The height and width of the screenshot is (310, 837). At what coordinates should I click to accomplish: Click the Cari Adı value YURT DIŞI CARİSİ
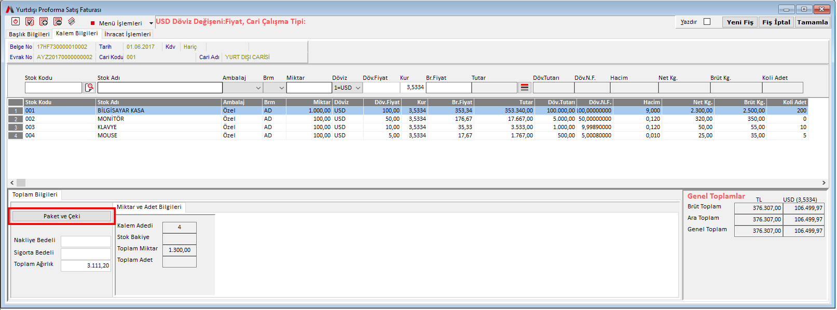point(248,57)
